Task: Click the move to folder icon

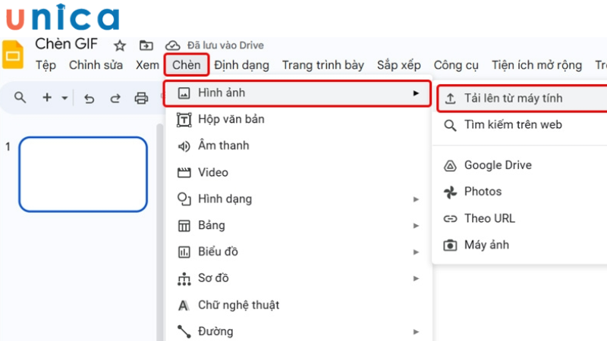Action: click(x=146, y=45)
